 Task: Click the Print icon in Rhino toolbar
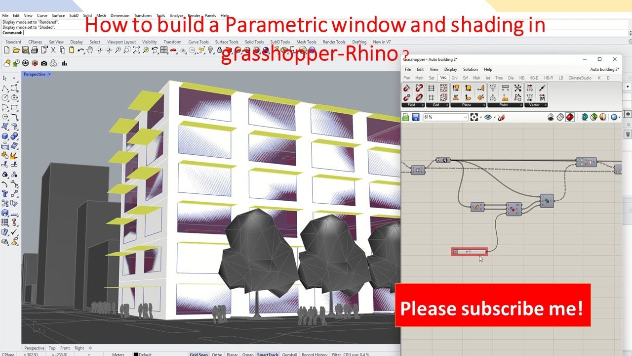[x=35, y=50]
